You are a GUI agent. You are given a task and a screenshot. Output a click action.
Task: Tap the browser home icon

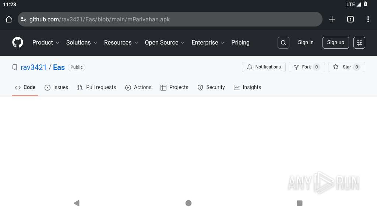pos(9,19)
